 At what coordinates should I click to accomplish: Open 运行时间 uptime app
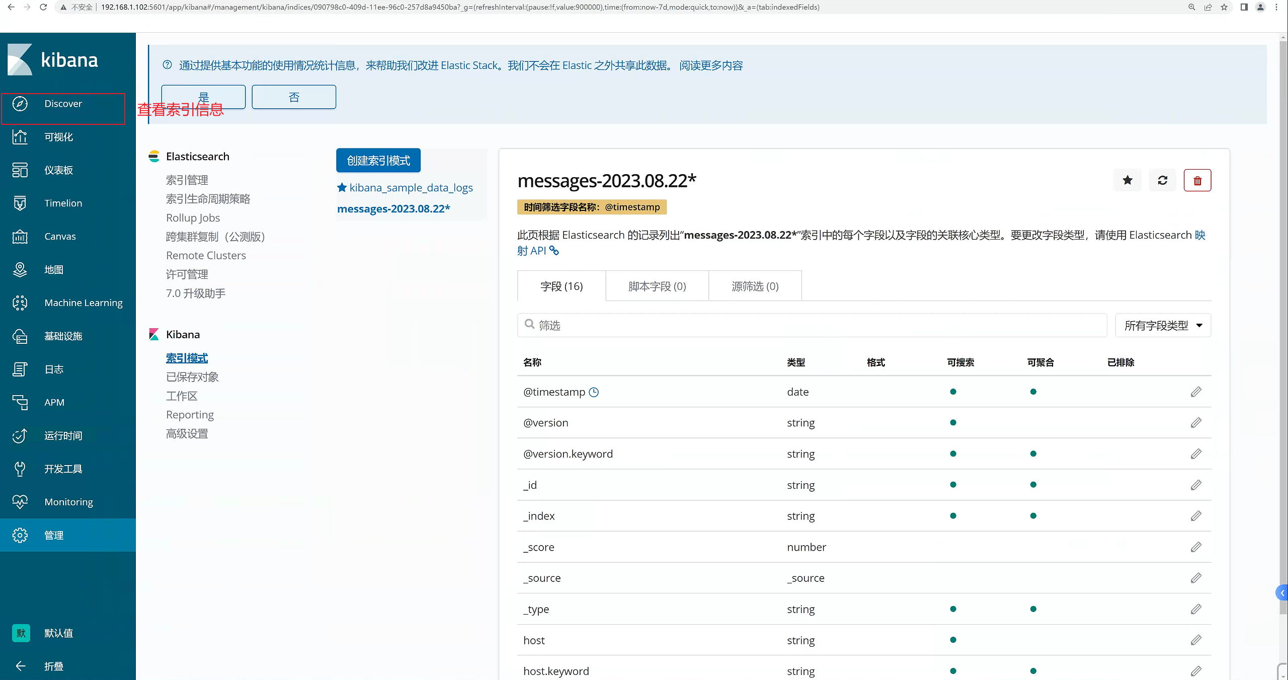(63, 436)
